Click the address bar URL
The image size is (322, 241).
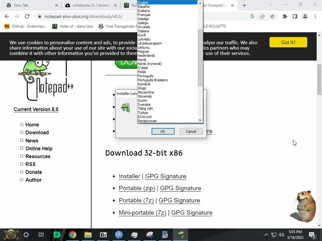tap(83, 16)
